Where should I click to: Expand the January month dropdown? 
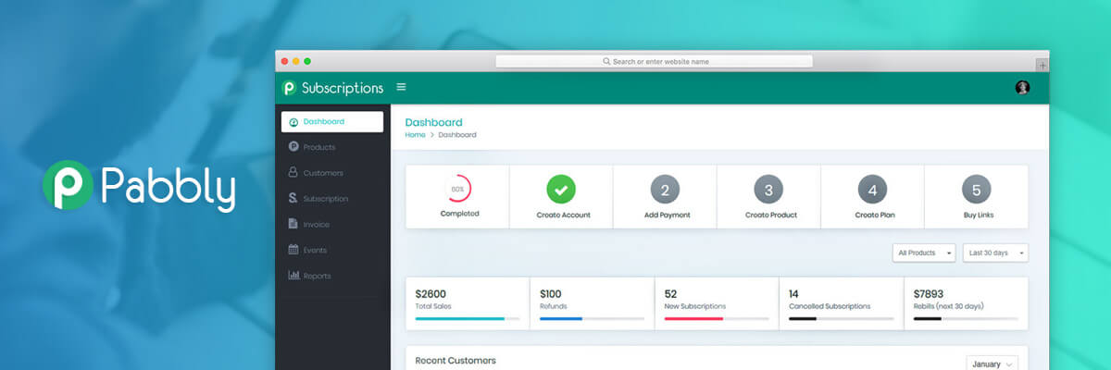coord(992,364)
